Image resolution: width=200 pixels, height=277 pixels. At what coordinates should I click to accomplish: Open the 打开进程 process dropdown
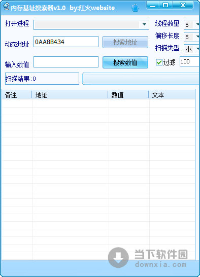(x=144, y=24)
